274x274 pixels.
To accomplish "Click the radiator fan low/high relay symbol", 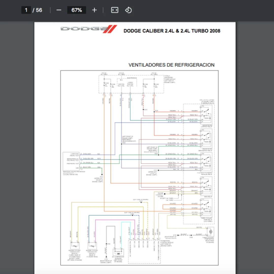I will pos(206,115).
